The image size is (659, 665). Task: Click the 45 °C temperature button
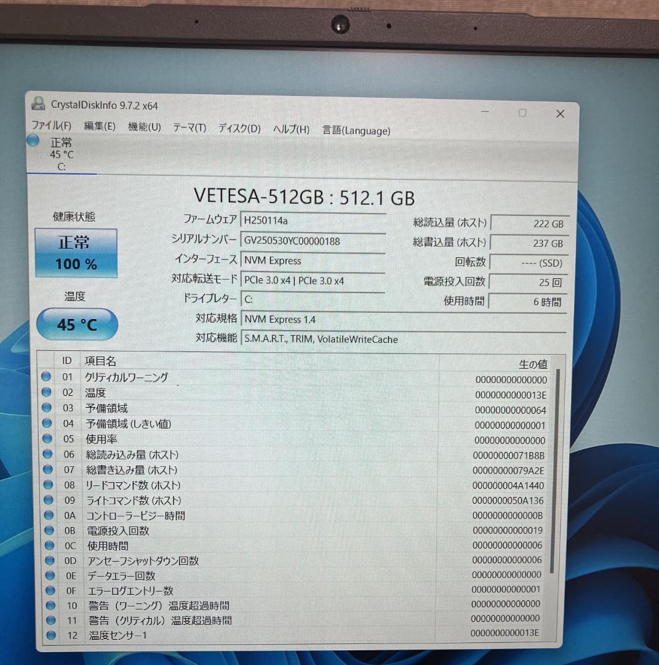(76, 324)
